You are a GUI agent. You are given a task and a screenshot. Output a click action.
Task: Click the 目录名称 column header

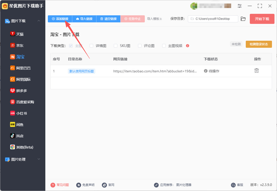[x=75, y=59]
